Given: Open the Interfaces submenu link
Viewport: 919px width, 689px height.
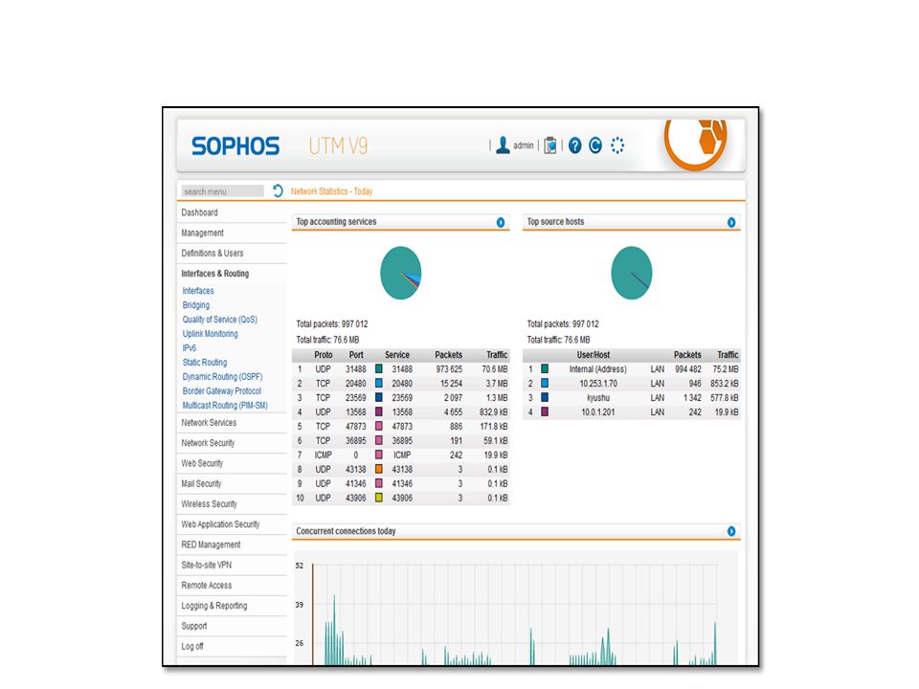Looking at the screenshot, I should click(x=198, y=291).
